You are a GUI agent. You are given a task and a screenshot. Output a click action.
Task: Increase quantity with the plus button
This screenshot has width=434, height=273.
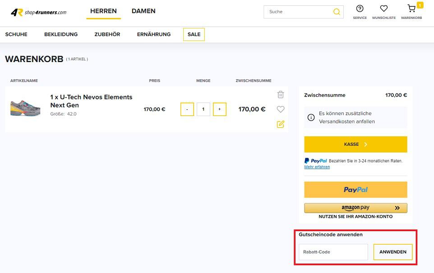click(220, 109)
